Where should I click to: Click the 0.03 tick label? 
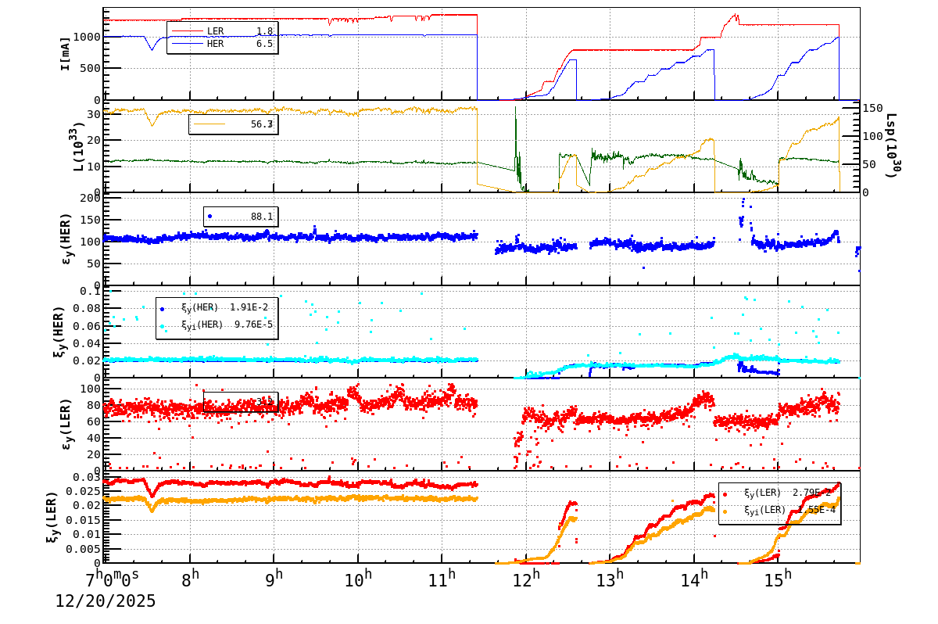click(x=88, y=478)
